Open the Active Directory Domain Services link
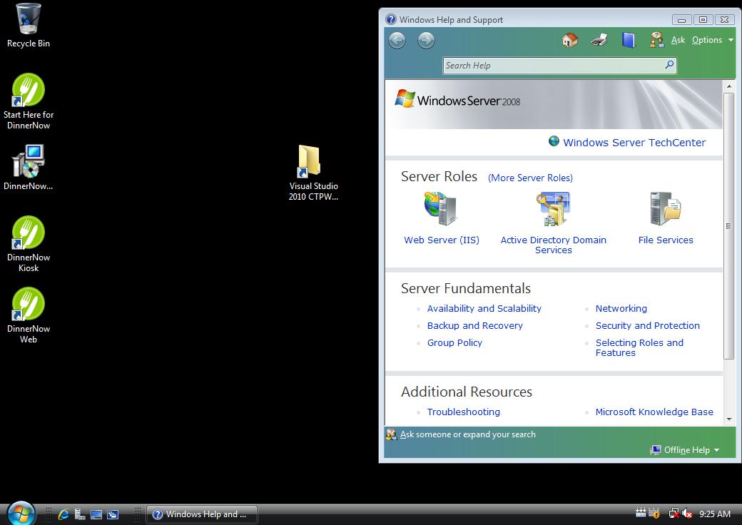This screenshot has height=525, width=742. 553,245
